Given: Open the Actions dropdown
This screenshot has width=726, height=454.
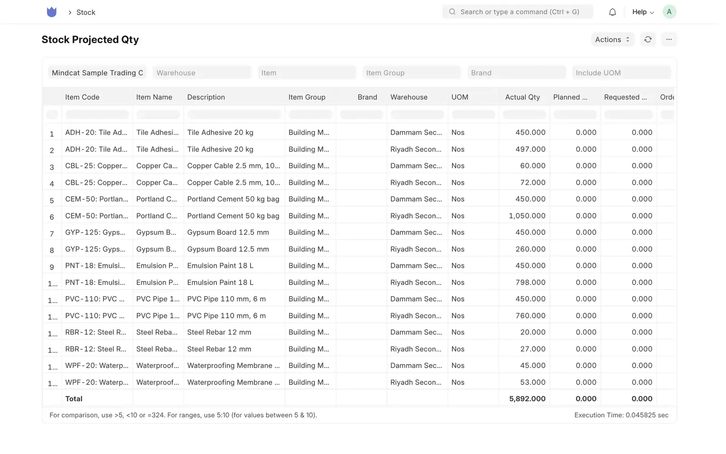Looking at the screenshot, I should tap(613, 39).
